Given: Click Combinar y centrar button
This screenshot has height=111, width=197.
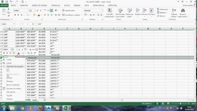Looking at the screenshot, I should coord(71,15).
